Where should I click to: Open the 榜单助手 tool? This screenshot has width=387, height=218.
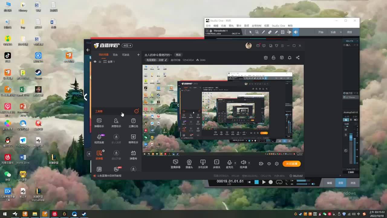coord(133,139)
